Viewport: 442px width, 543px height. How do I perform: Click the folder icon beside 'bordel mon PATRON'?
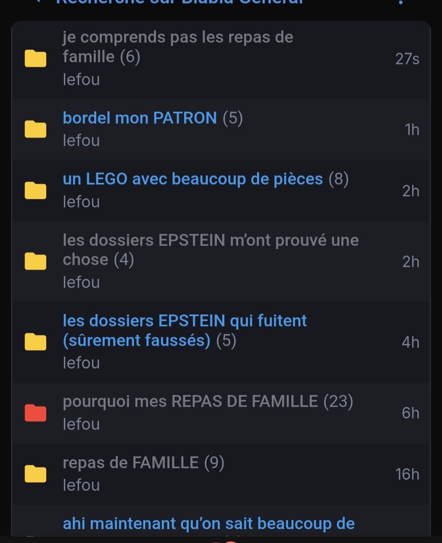tap(36, 129)
